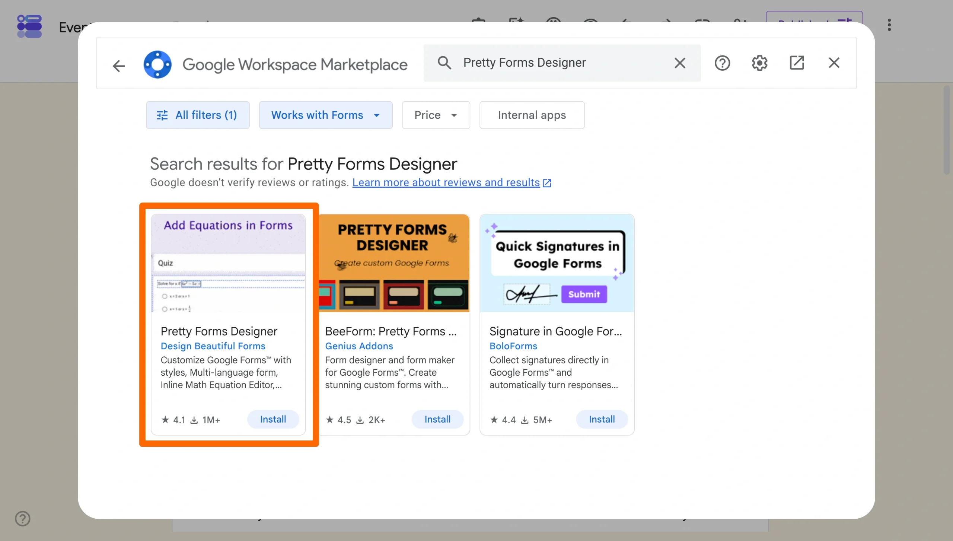Open Marketplace in a new window

click(797, 63)
